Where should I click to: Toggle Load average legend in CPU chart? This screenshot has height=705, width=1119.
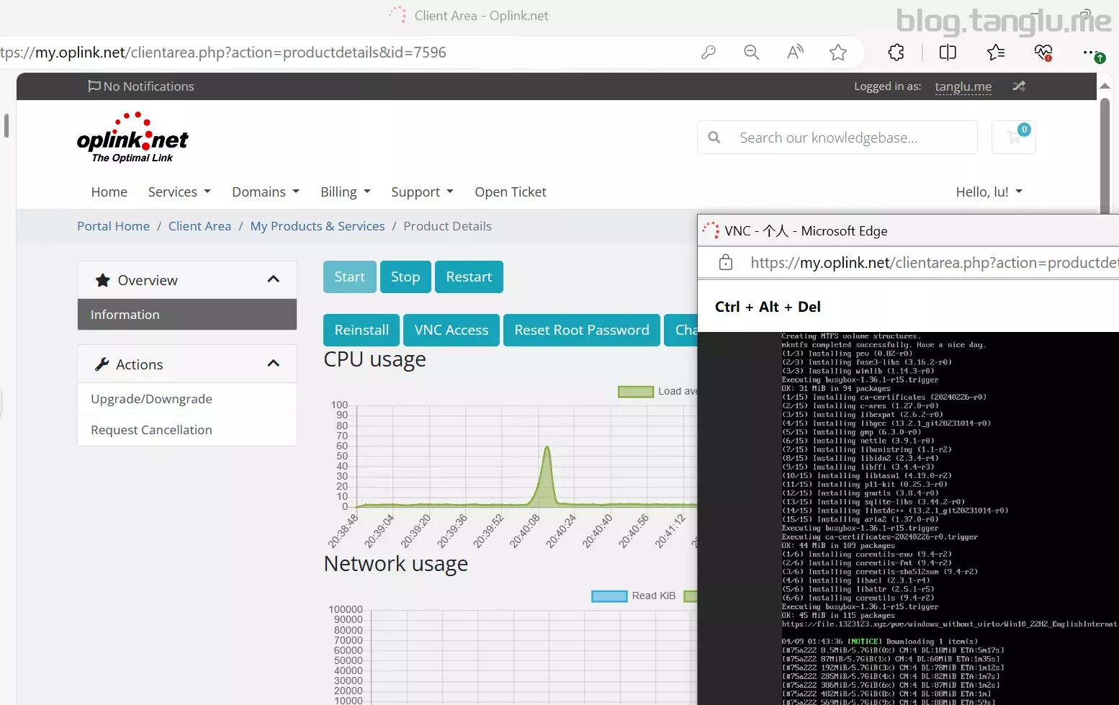point(636,391)
